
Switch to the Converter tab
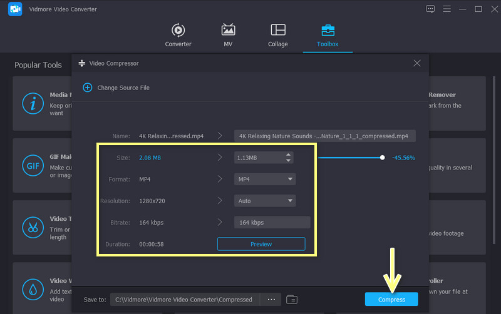coord(178,35)
